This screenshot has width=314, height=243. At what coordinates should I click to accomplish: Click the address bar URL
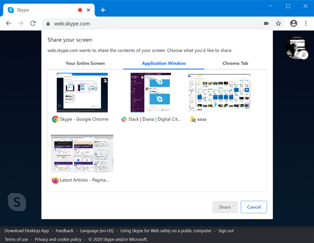[72, 24]
